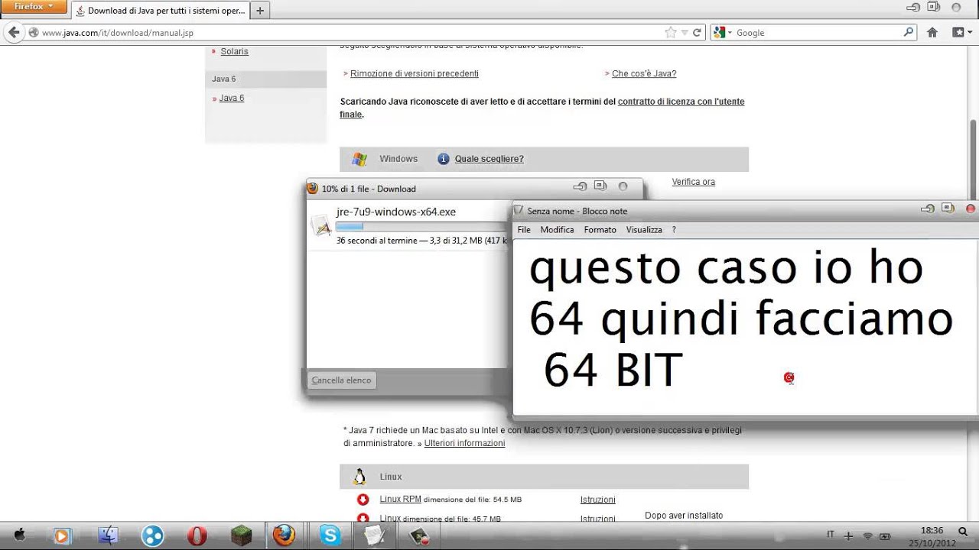The height and width of the screenshot is (550, 979).
Task: Open the Formato menu in Blocco note
Action: 600,230
